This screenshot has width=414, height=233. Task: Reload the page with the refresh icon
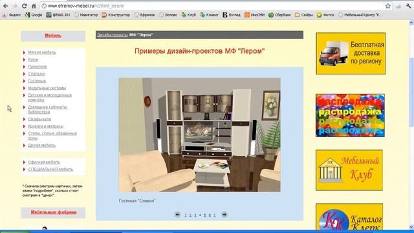pyautogui.click(x=25, y=6)
